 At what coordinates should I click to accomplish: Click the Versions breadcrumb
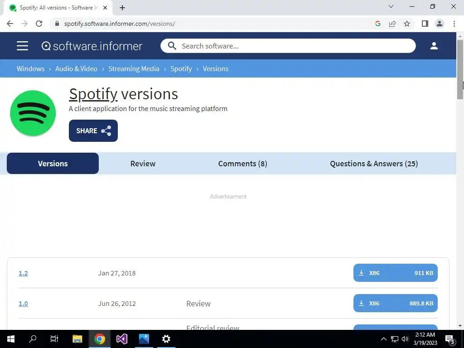coord(215,69)
